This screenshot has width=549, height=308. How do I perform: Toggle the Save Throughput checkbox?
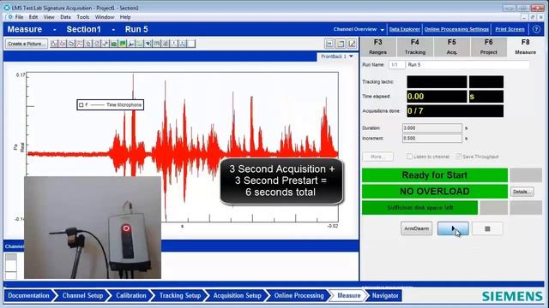pos(458,157)
